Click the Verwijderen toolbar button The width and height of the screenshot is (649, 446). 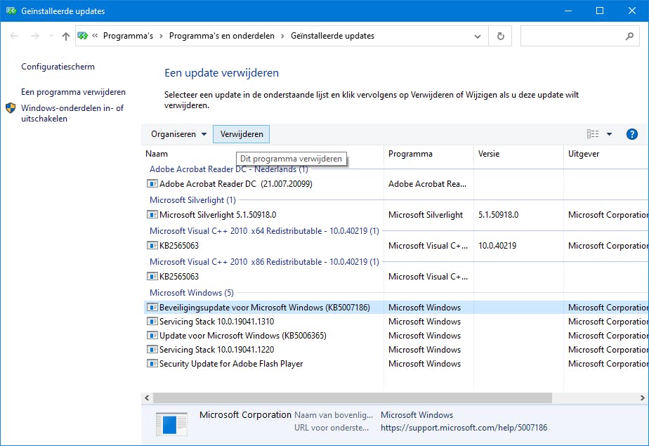click(x=242, y=134)
